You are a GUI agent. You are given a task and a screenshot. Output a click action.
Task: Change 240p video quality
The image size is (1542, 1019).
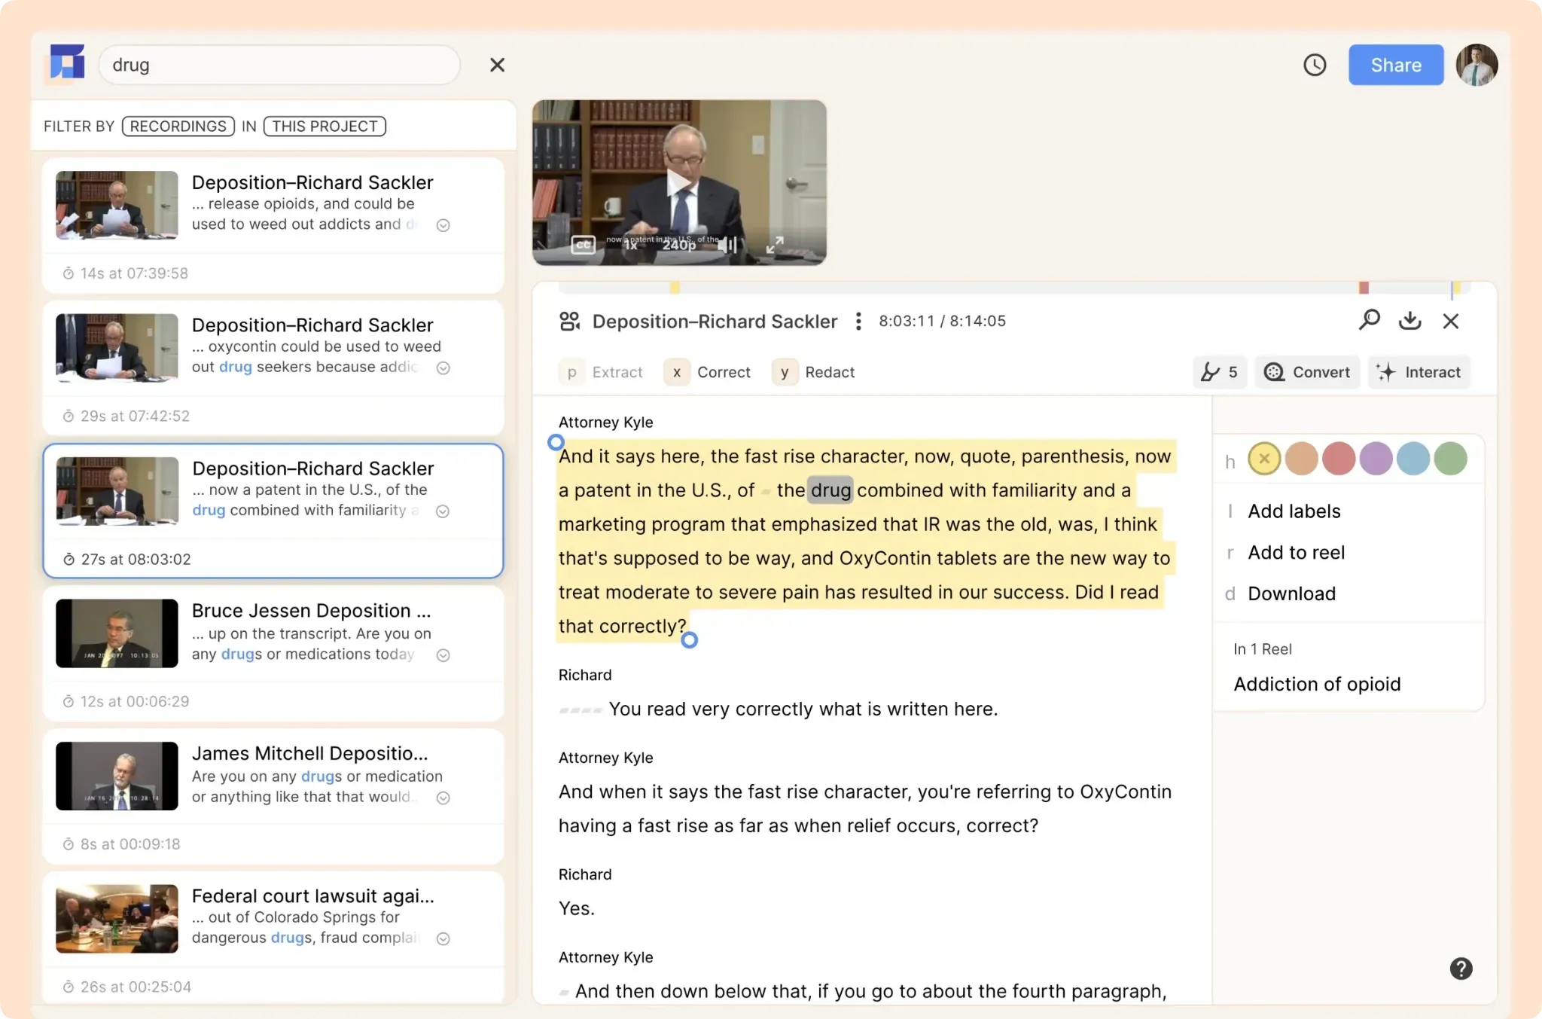(x=679, y=245)
